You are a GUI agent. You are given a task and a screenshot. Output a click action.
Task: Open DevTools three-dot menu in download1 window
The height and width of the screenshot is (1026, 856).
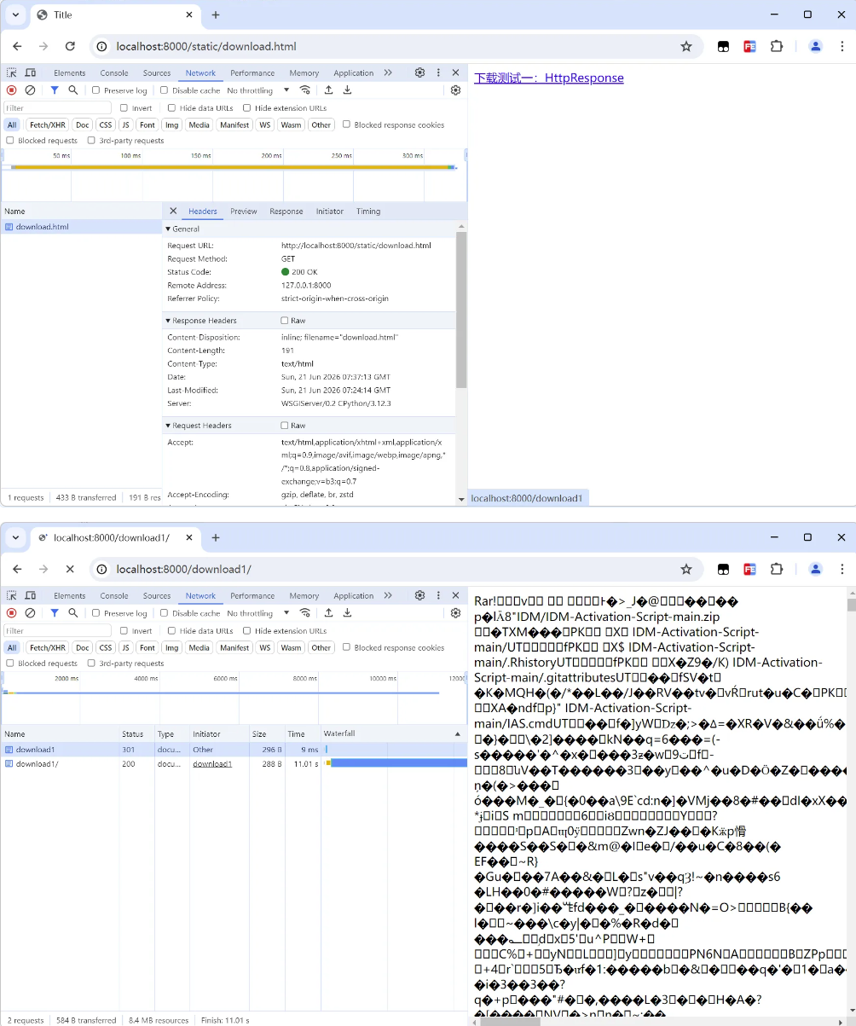438,596
